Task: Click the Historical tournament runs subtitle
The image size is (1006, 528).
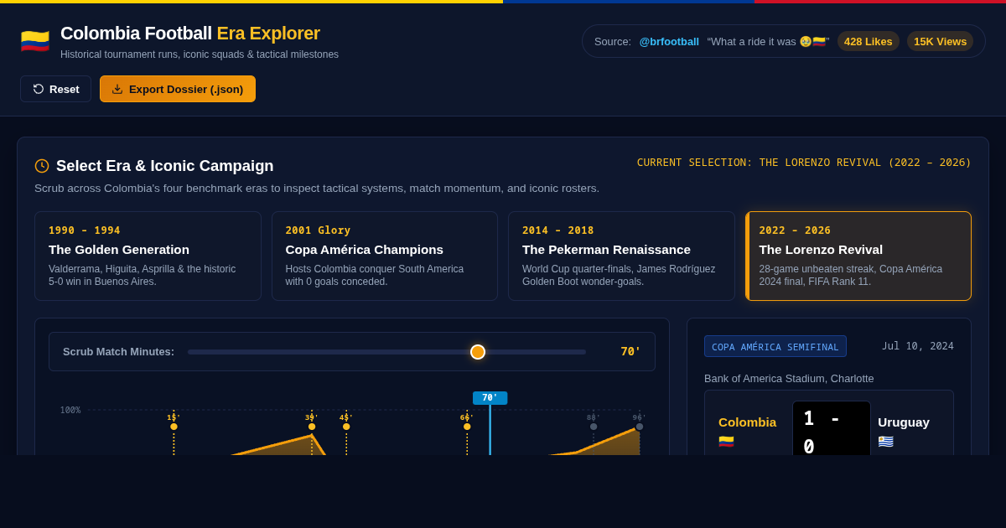Action: [200, 54]
